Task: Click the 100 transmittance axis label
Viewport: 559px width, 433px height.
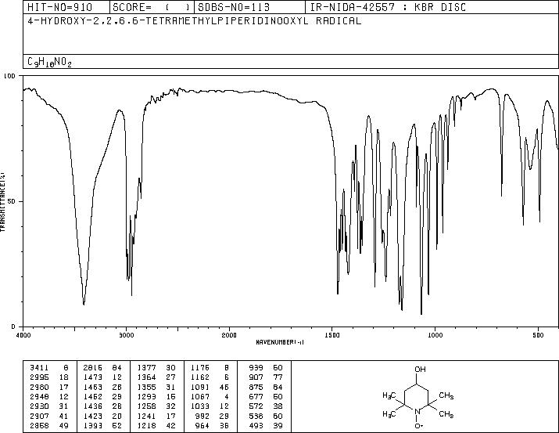Action: pos(9,76)
